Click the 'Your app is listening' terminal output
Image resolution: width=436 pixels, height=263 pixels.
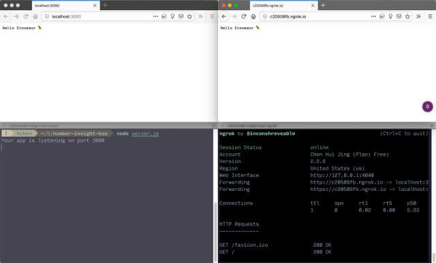tap(53, 140)
